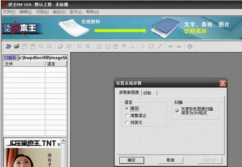Click the right arrow next page icon
The image size is (242, 167).
coord(179,46)
